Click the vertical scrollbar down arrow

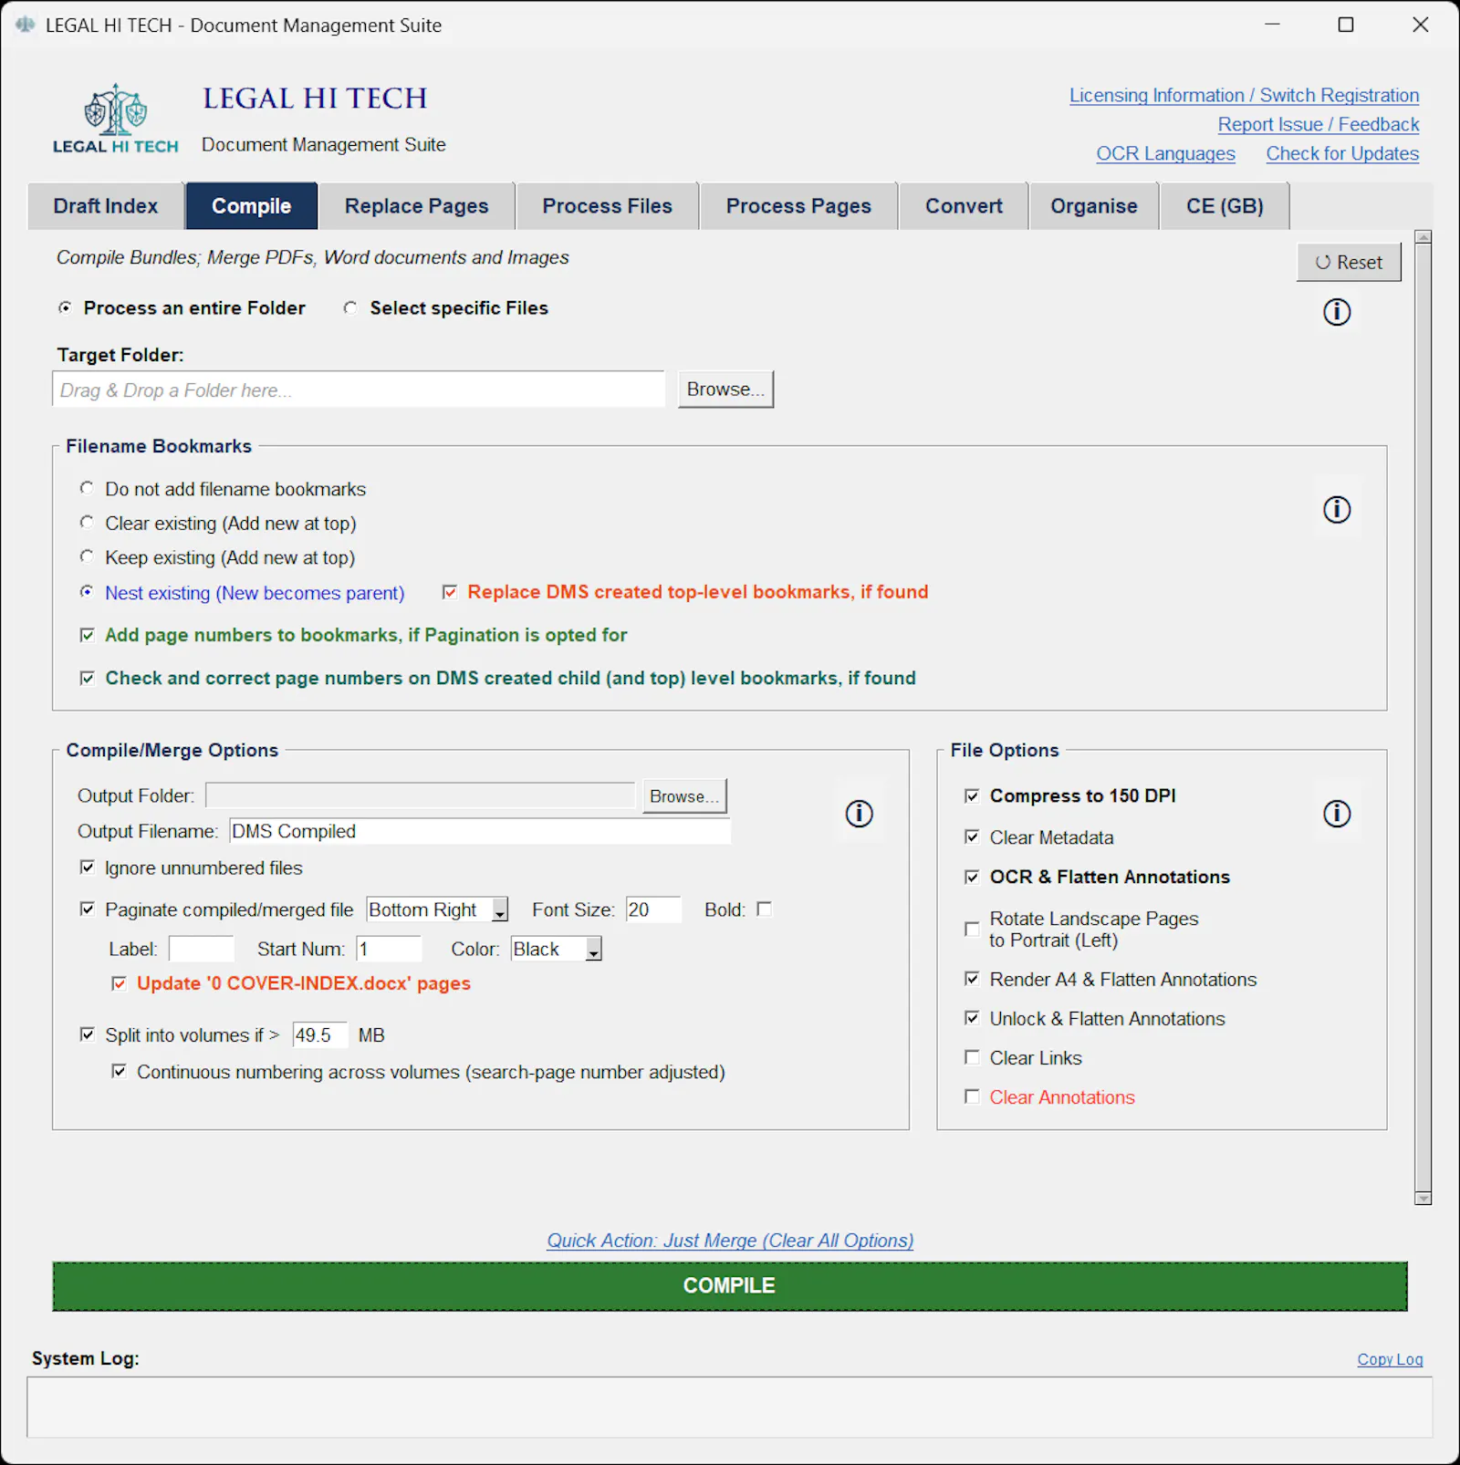click(1423, 1198)
